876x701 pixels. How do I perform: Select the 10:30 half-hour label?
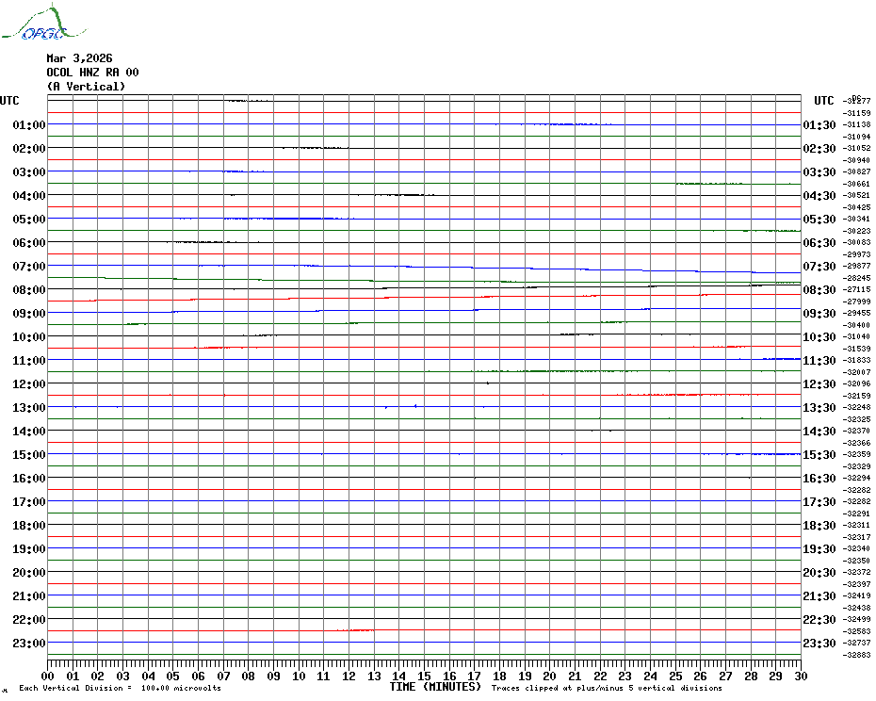tap(819, 337)
